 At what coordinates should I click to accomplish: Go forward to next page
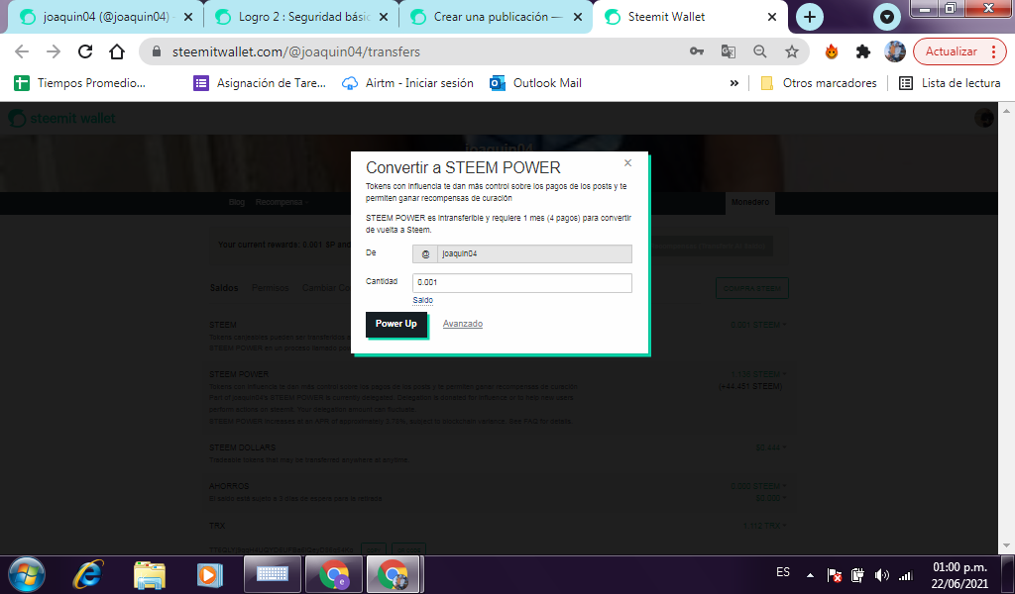pyautogui.click(x=54, y=51)
